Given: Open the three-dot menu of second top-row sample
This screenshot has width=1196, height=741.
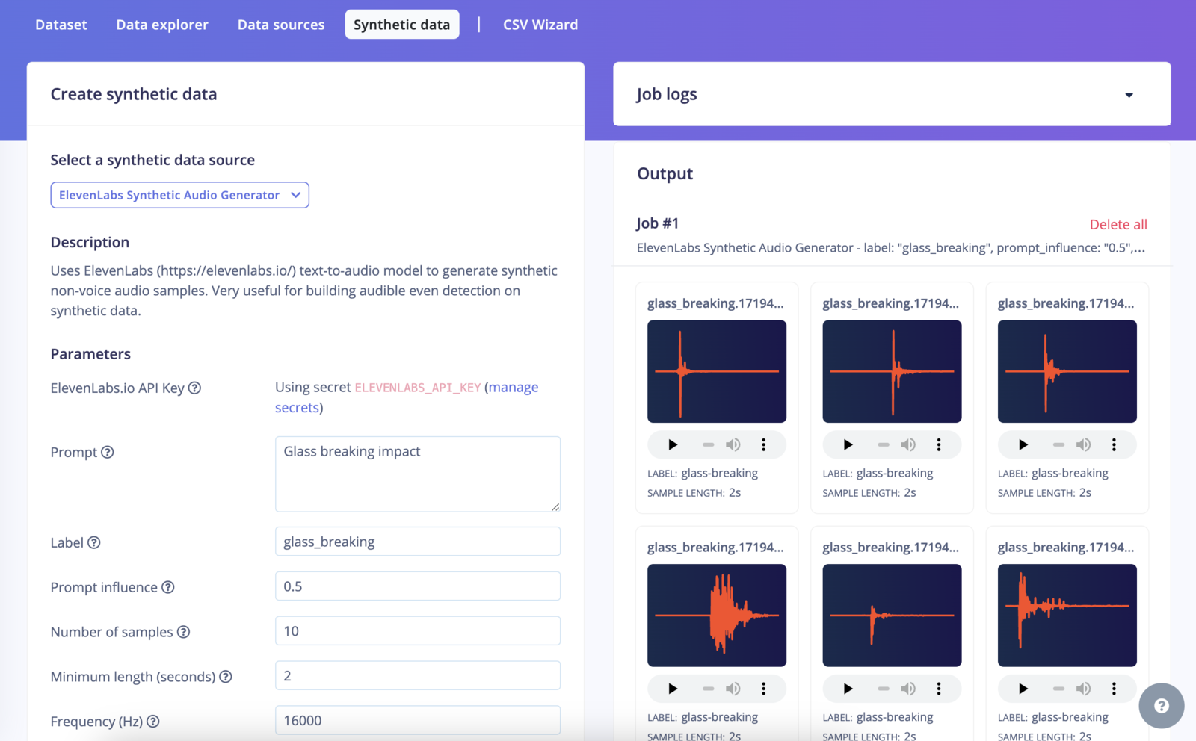Looking at the screenshot, I should [939, 444].
